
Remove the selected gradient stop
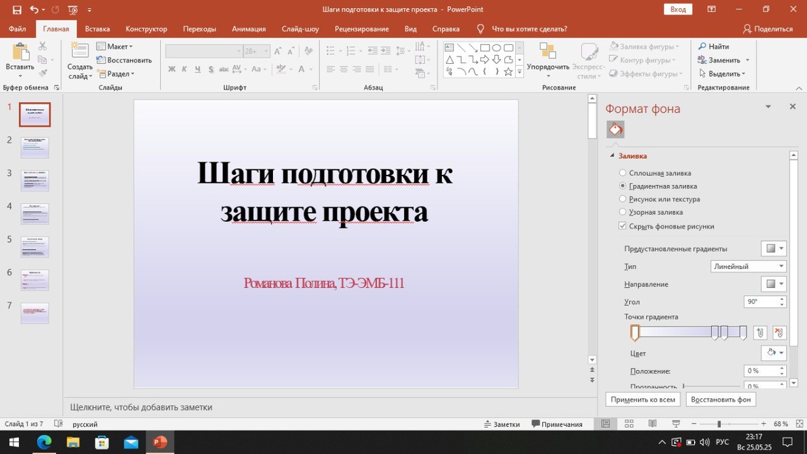(x=779, y=332)
